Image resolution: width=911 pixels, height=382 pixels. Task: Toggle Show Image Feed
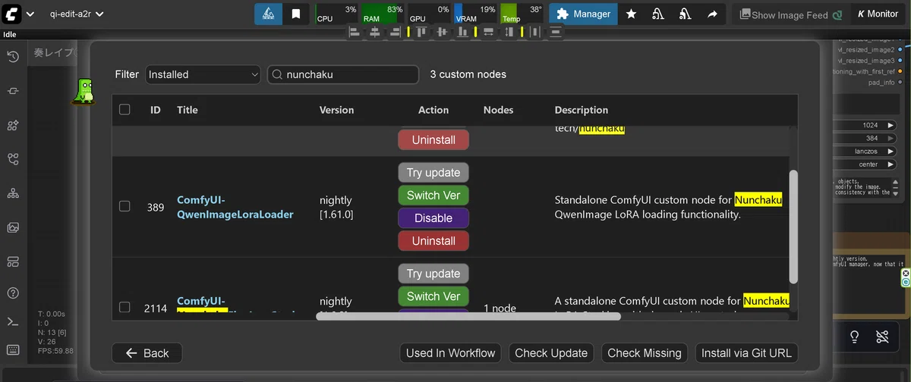790,14
